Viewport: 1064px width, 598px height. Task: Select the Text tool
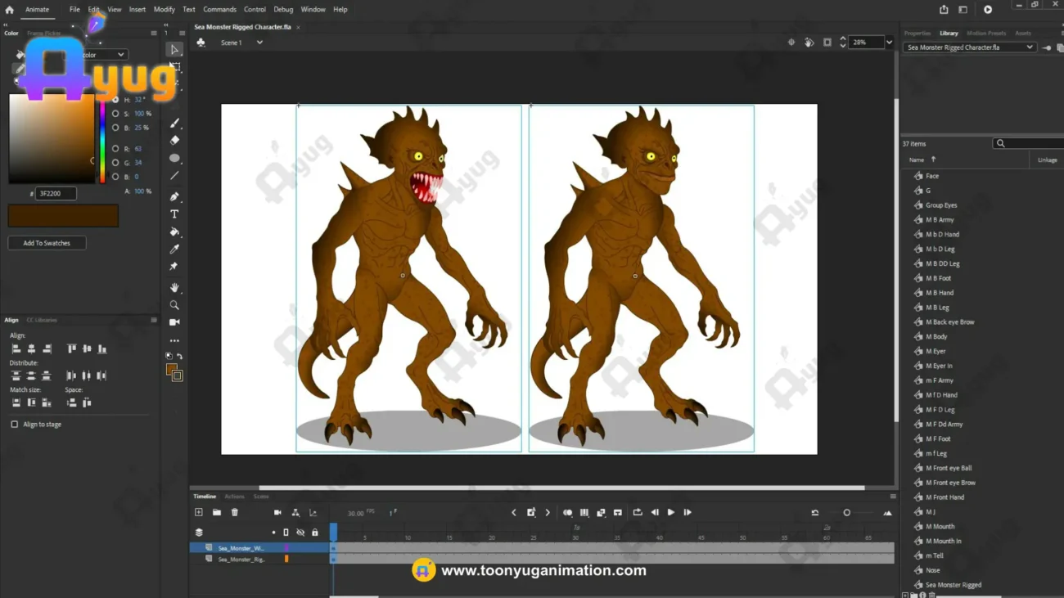(x=174, y=214)
